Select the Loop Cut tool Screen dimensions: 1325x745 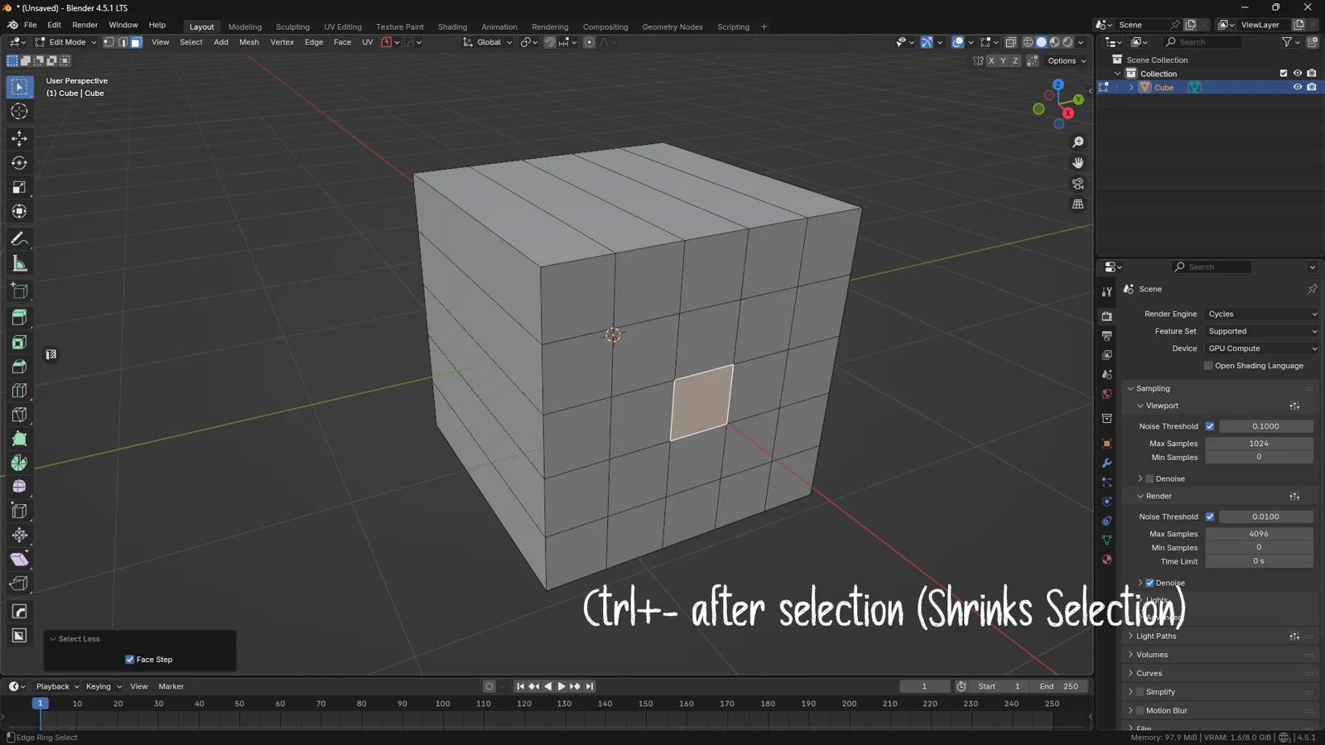pyautogui.click(x=19, y=391)
